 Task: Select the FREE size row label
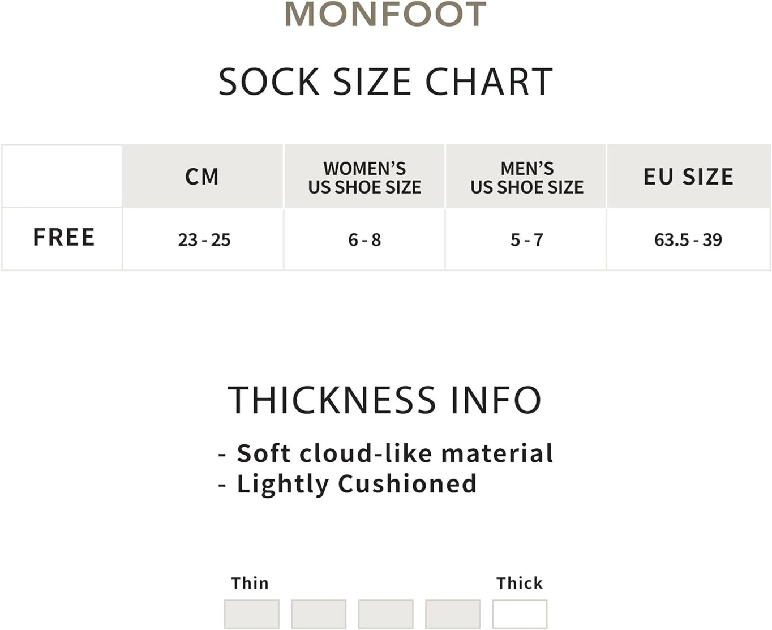(64, 237)
